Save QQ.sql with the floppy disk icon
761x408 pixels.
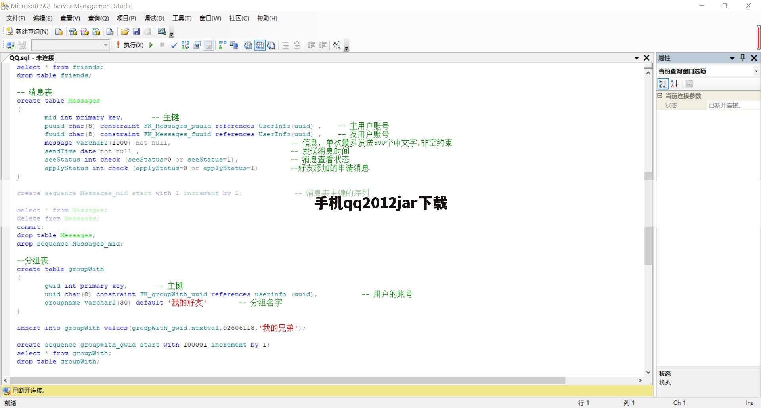(x=136, y=32)
